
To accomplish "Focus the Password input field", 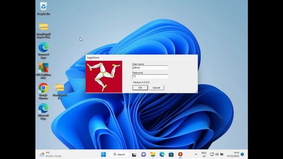I will pyautogui.click(x=150, y=76).
